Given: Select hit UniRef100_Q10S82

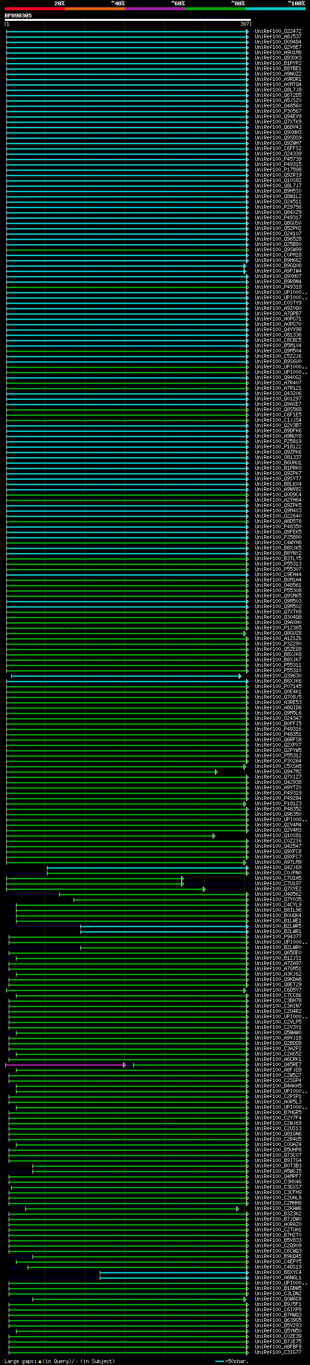Looking at the screenshot, I should [x=278, y=180].
